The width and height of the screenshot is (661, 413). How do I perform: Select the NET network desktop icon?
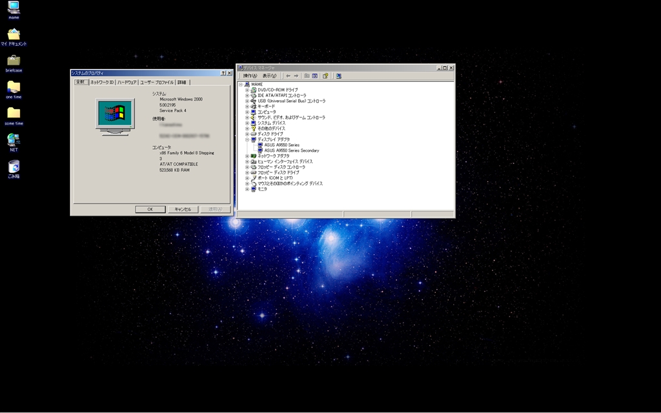point(14,140)
